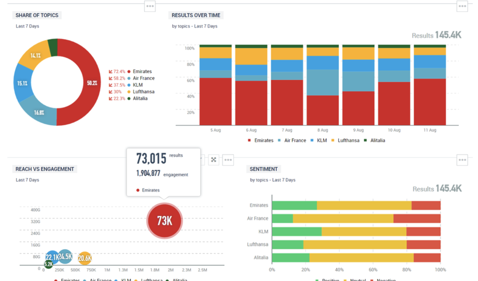This screenshot has width=478, height=281.
Task: Click the green 5.2K Alitalia bubble
Action: 48,264
